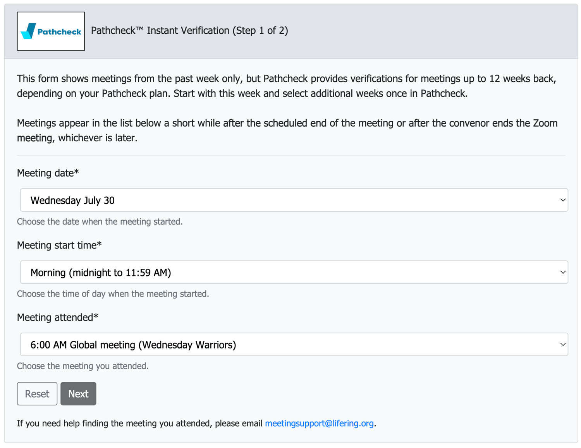This screenshot has width=581, height=448.
Task: Click the chevron on the start time field
Action: [562, 272]
